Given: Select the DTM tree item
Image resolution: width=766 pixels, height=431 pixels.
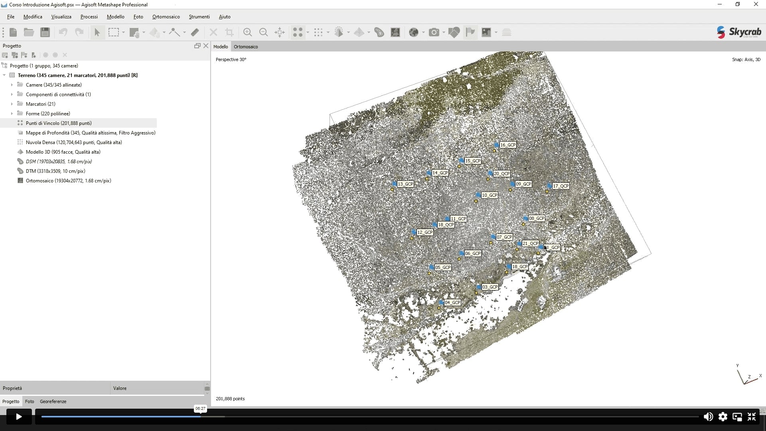Looking at the screenshot, I should [55, 171].
